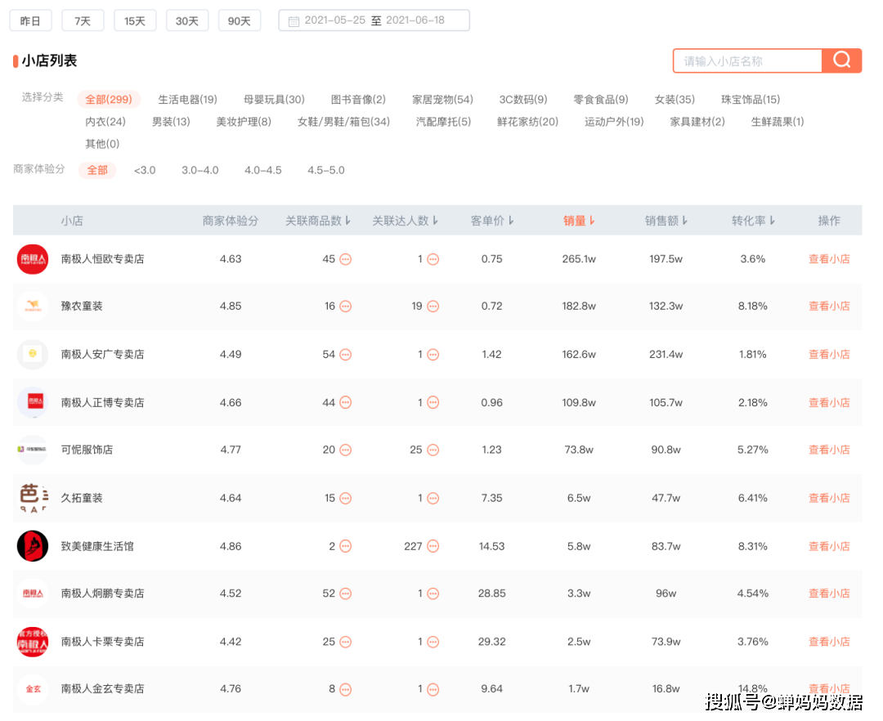Screen dimensions: 883x721
Task: Open influencer details icon for 可怩服饰店
Action: click(433, 450)
